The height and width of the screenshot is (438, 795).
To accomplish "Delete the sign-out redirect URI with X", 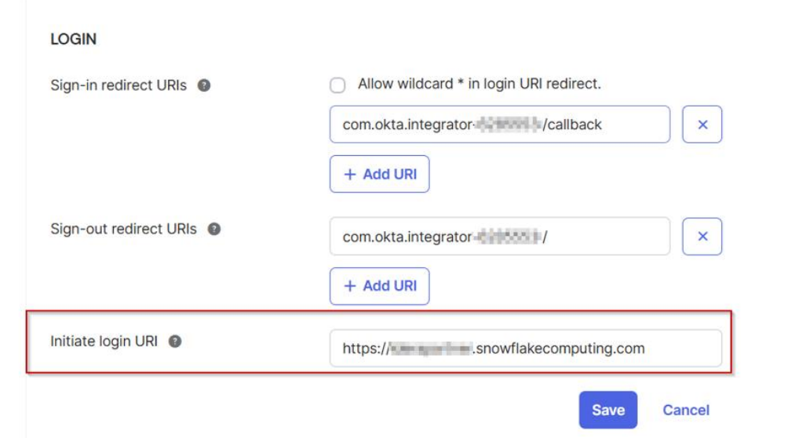I will pos(702,237).
